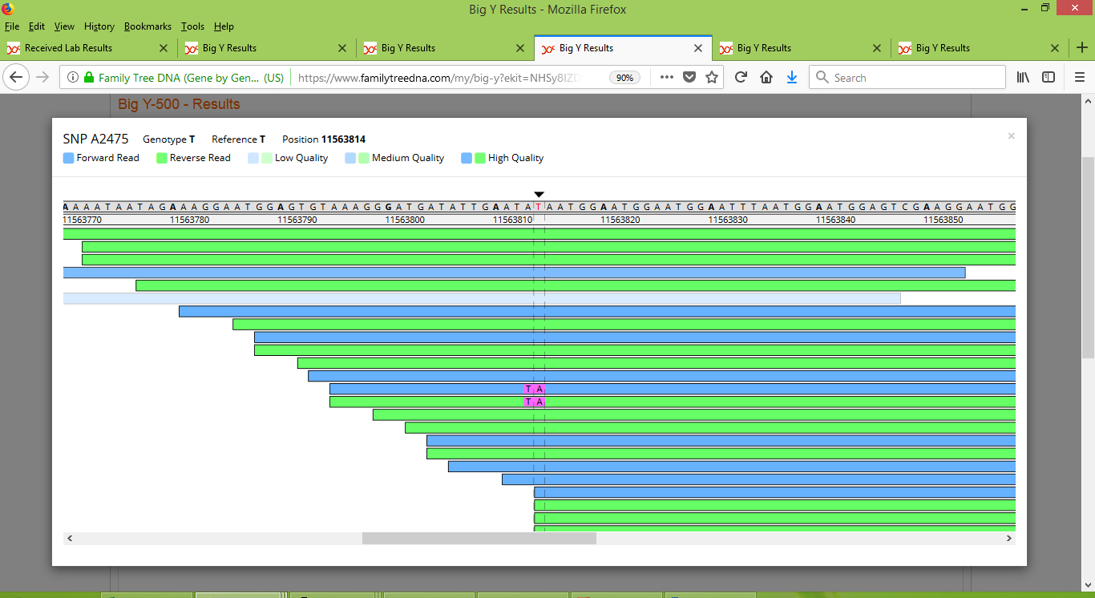Save page to Pocket icon
This screenshot has width=1095, height=598.
click(x=689, y=78)
